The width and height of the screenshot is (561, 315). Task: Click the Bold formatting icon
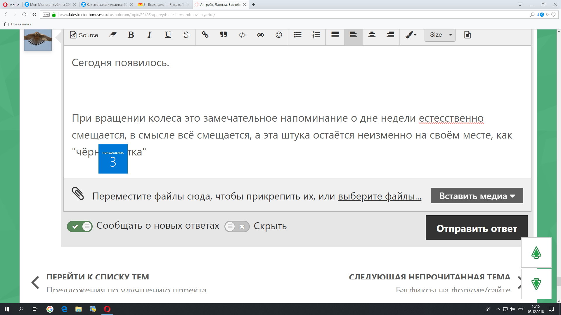(x=131, y=35)
